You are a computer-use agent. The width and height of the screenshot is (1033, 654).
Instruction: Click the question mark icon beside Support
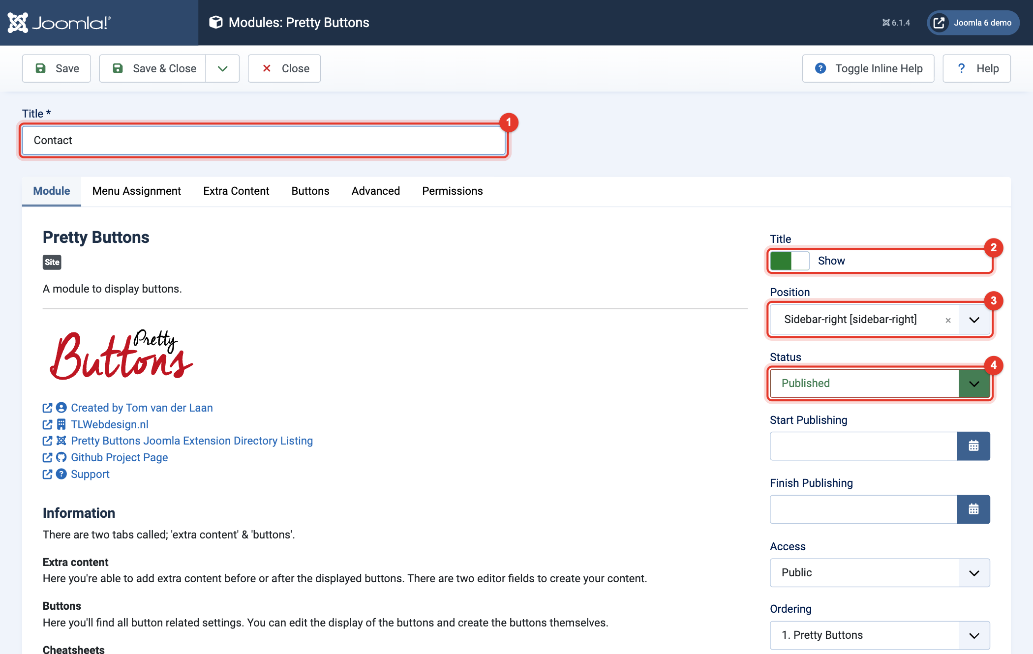coord(61,474)
